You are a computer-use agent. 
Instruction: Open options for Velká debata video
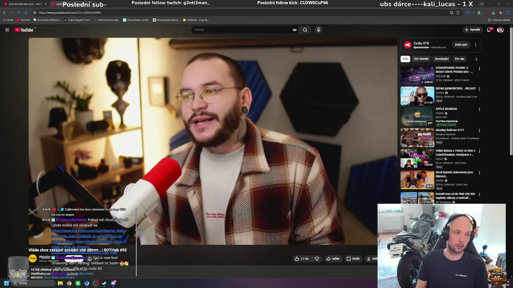coord(479,151)
